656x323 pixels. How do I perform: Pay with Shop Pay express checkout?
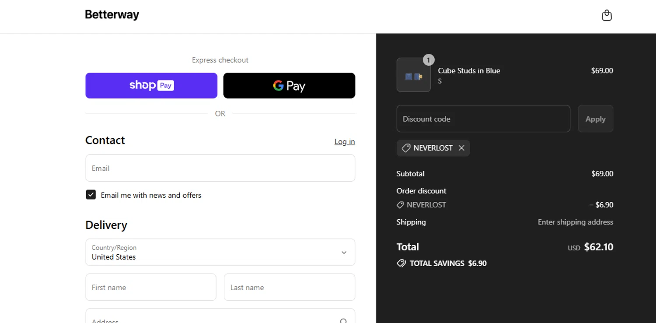coord(151,85)
